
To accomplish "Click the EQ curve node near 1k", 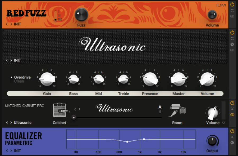I will (x=144, y=139).
